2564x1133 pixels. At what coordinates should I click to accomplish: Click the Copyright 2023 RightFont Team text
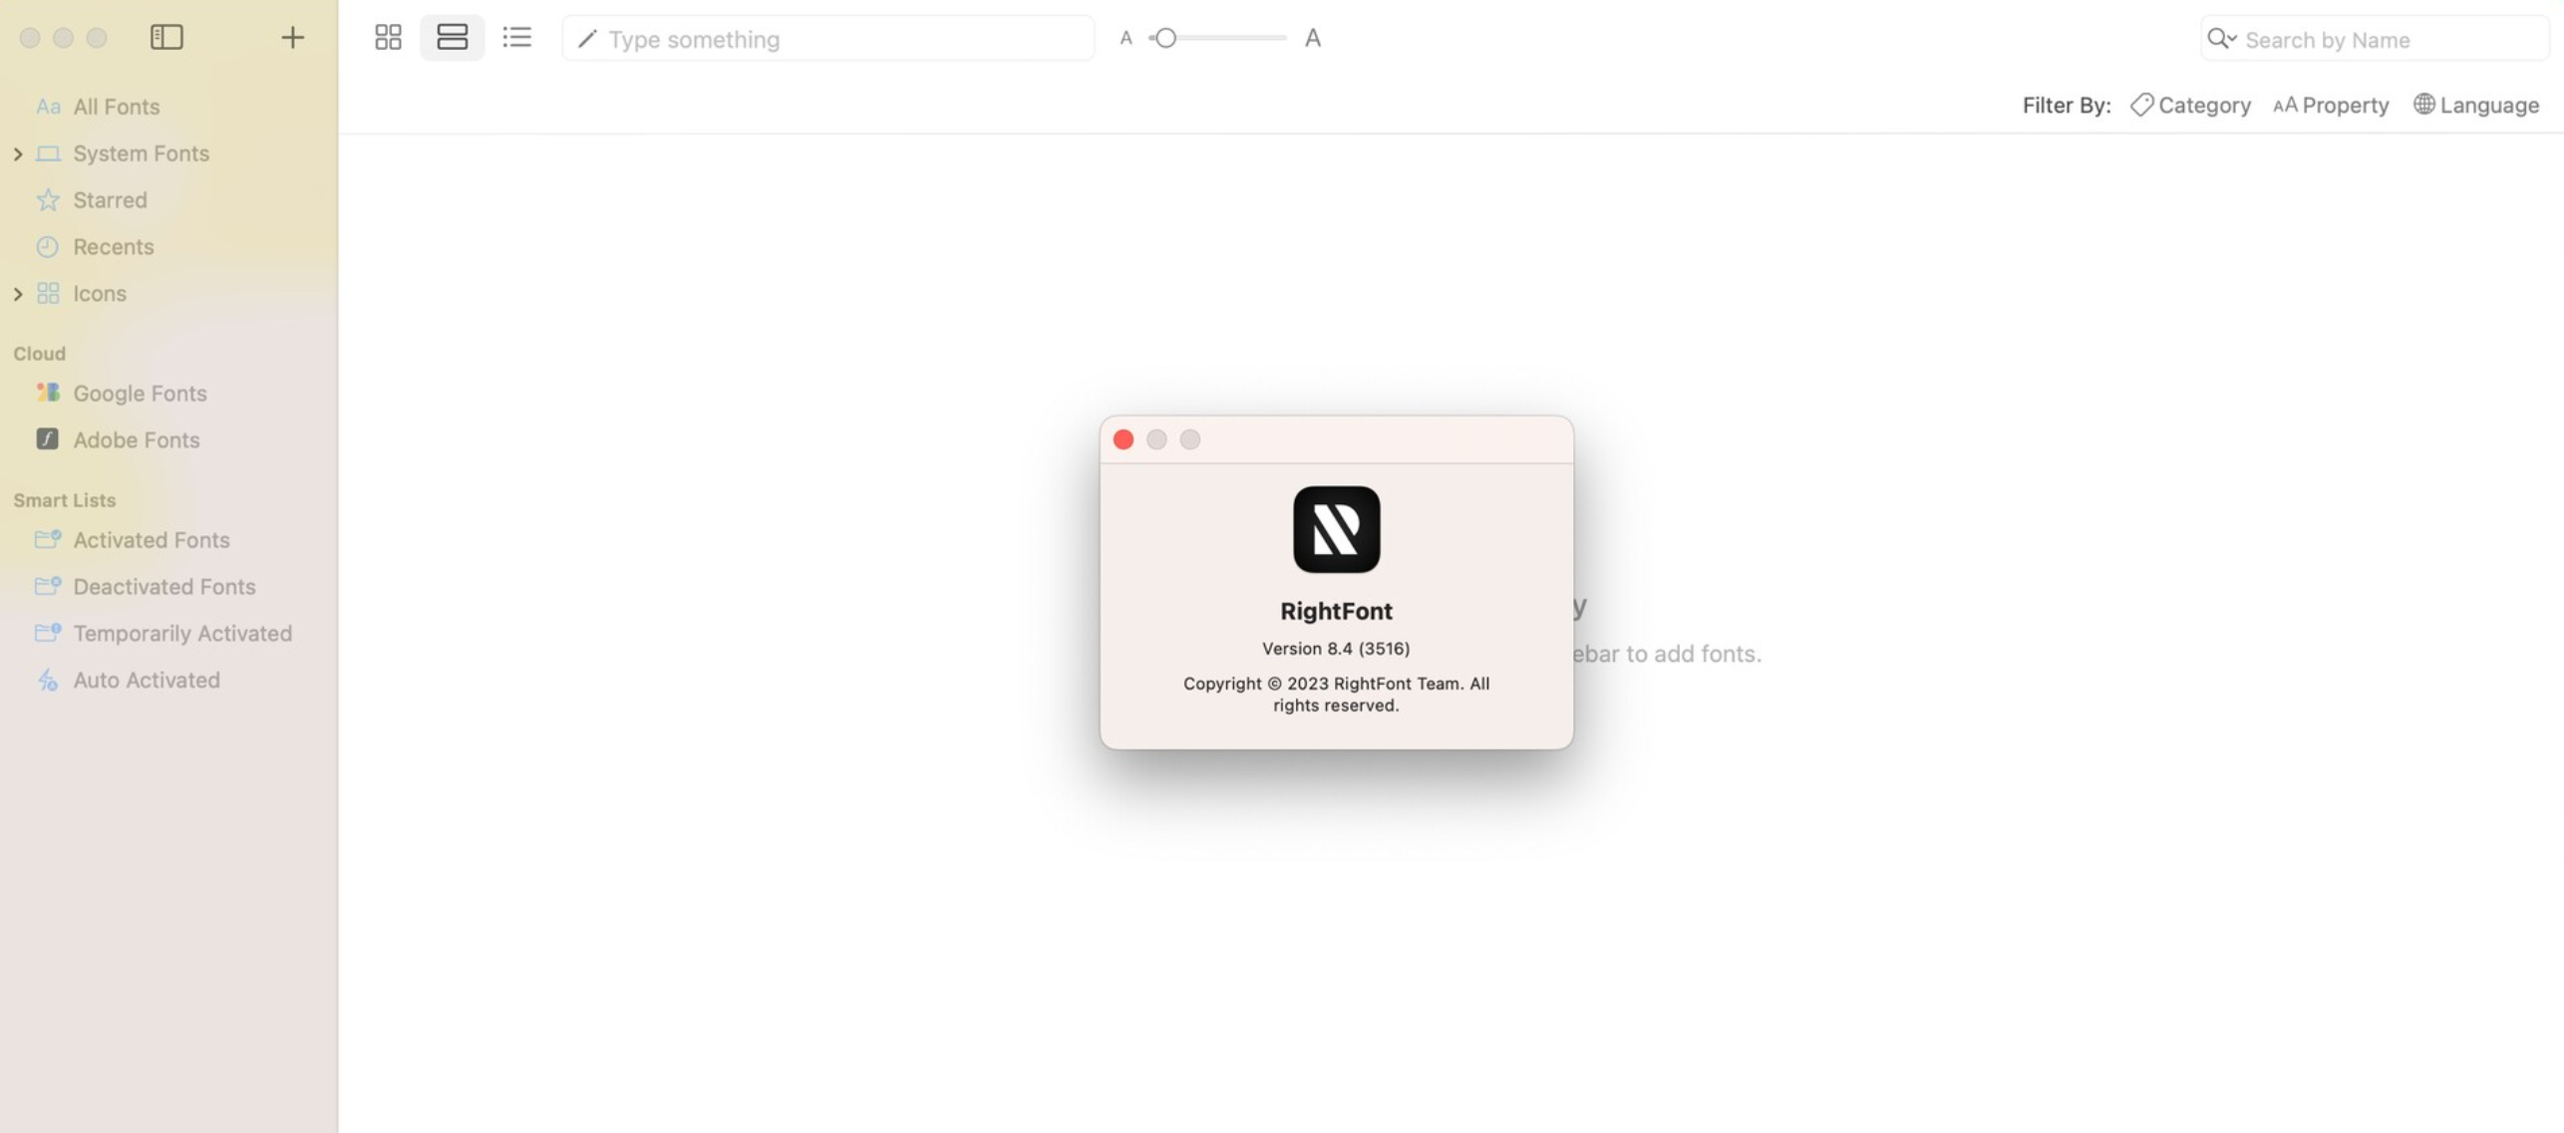click(1336, 695)
